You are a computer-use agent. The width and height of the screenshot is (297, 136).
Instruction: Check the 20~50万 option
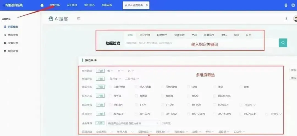[136, 114]
